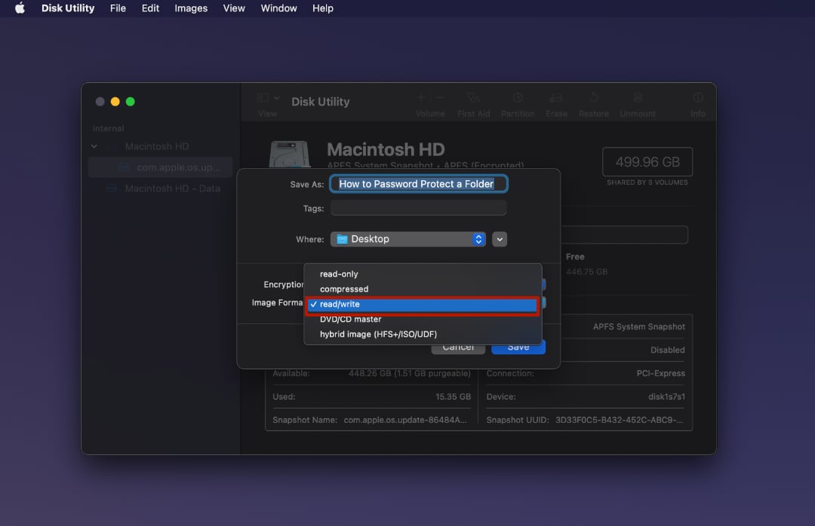Click the 15.35 GB used value
The width and height of the screenshot is (815, 526).
453,396
